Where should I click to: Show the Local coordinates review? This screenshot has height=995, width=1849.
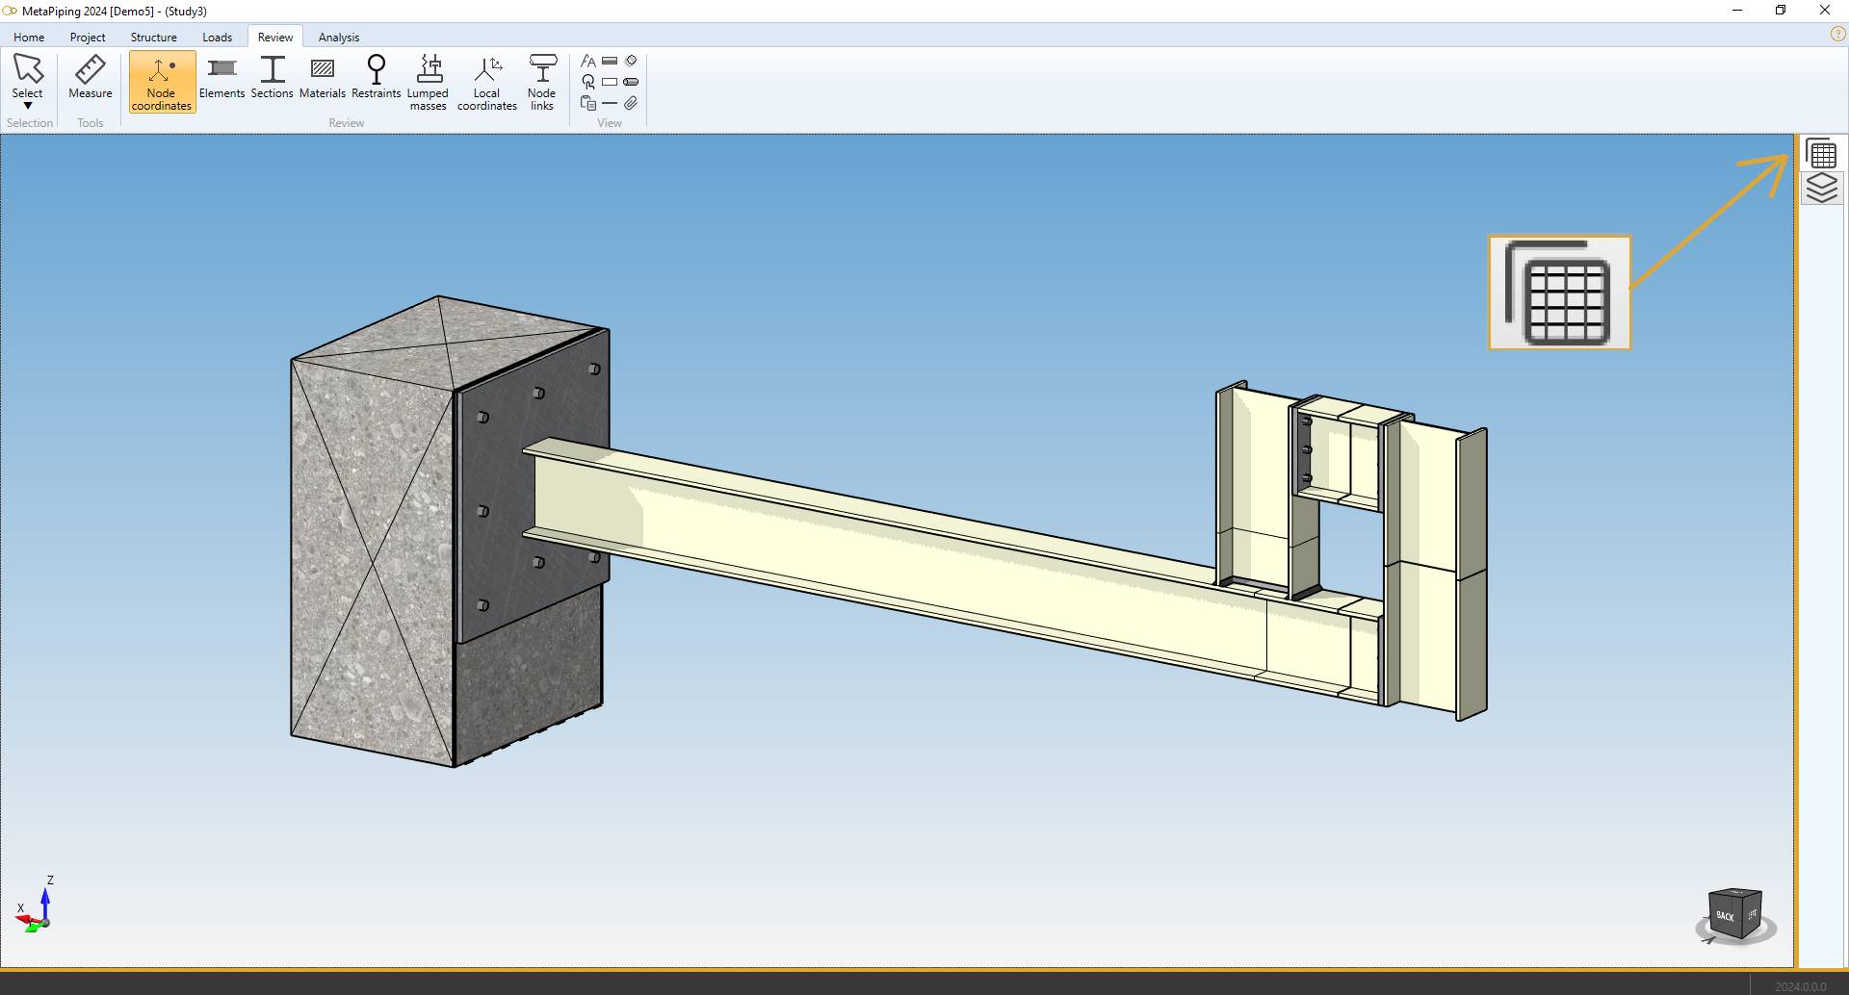pyautogui.click(x=487, y=82)
